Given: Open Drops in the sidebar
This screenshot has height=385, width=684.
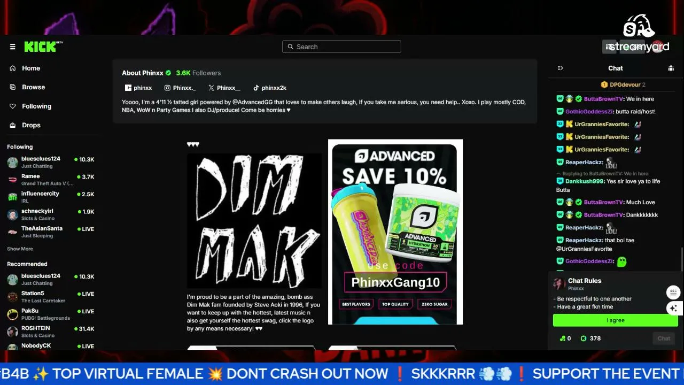Looking at the screenshot, I should [31, 125].
